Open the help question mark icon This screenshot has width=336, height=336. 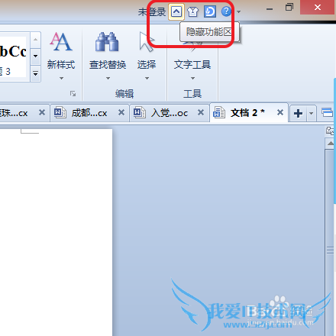(x=226, y=11)
